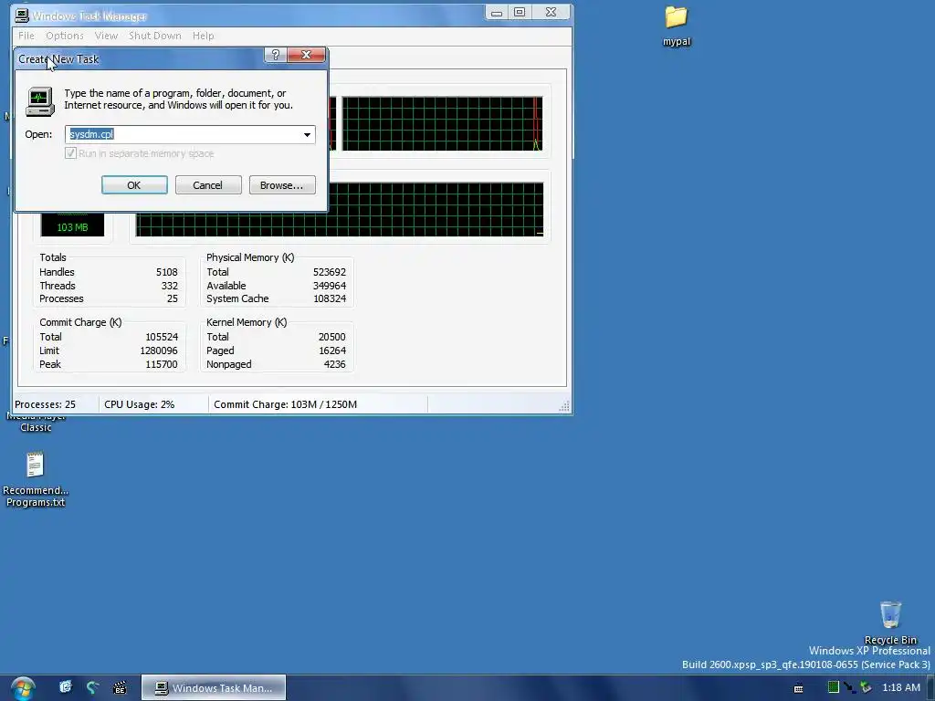Open the Options menu in Task Manager
Image resolution: width=935 pixels, height=701 pixels.
[x=65, y=36]
